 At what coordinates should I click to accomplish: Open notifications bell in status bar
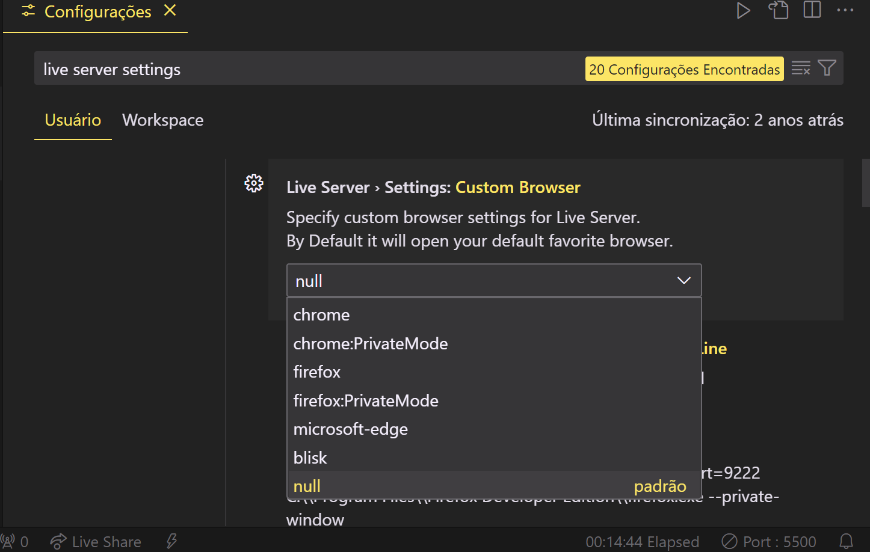pyautogui.click(x=847, y=542)
